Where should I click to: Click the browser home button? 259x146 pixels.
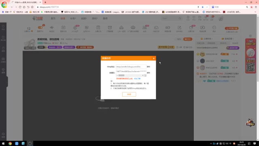(x=24, y=7)
